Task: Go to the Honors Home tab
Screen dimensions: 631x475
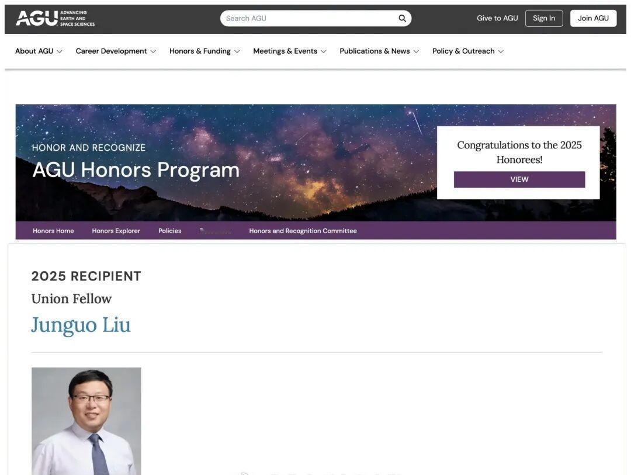Action: click(x=53, y=231)
